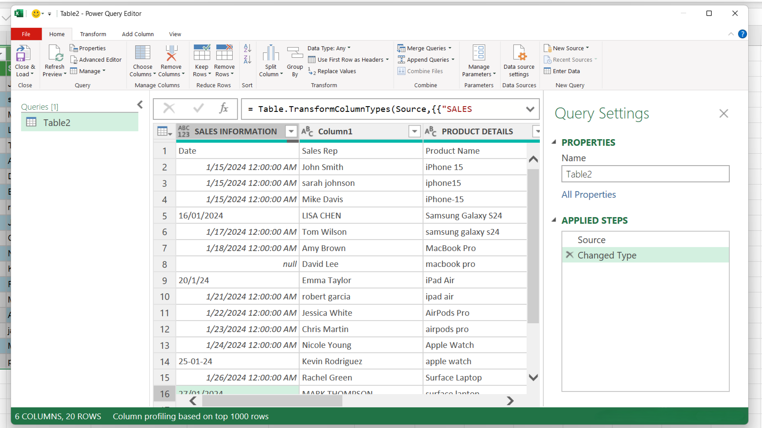Open Manage Parameters
762x428 pixels.
(x=479, y=60)
